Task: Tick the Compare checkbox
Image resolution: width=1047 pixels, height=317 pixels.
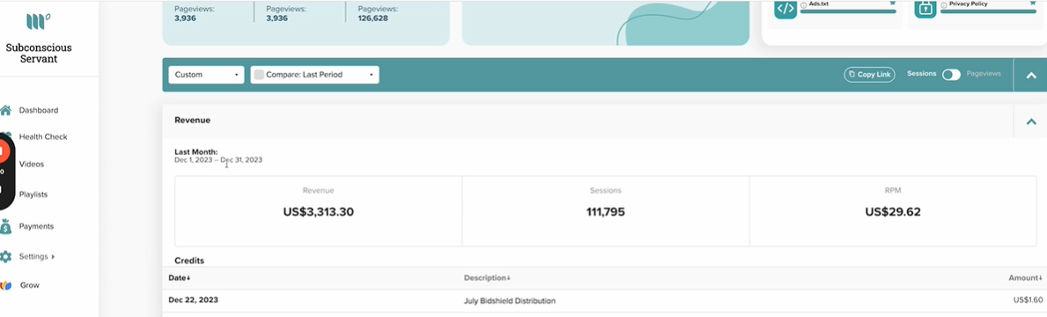Action: pyautogui.click(x=259, y=75)
